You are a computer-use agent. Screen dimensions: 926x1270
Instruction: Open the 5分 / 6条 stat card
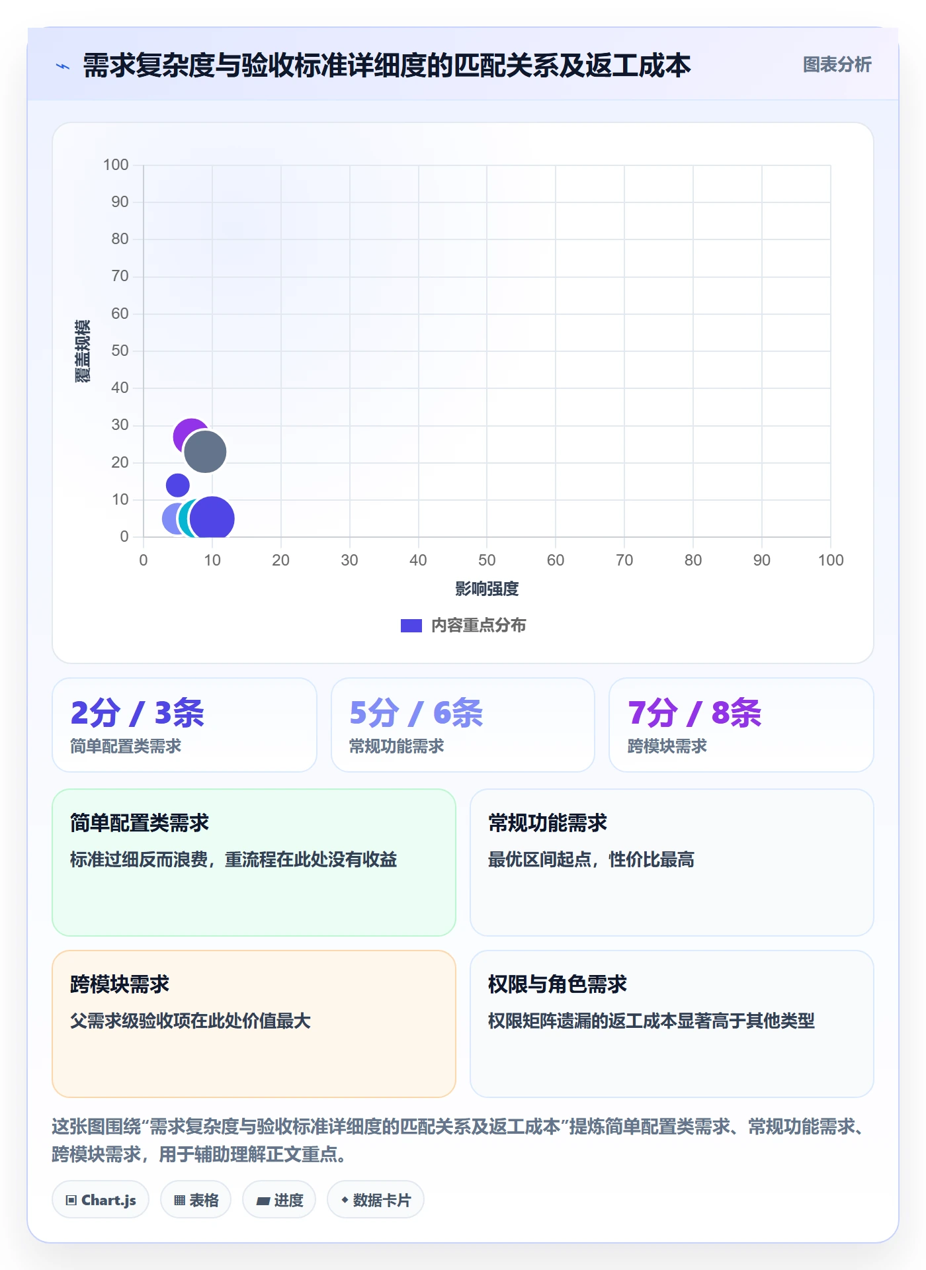coord(463,725)
